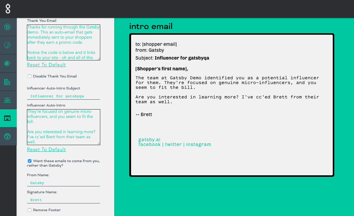Click the 'intro email' preview heading
This screenshot has width=354, height=216.
[151, 26]
